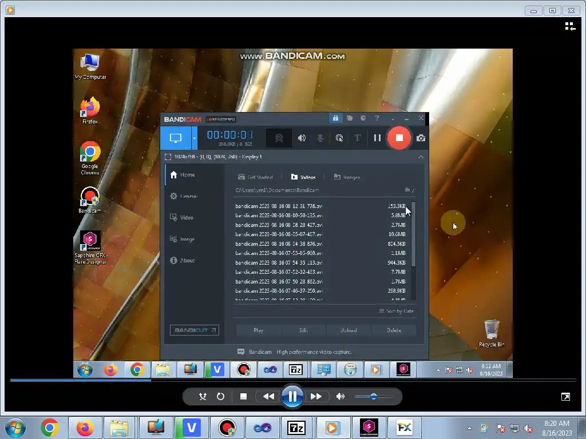Toggle Bandicam's text overlay T button
The image size is (586, 439).
357,138
